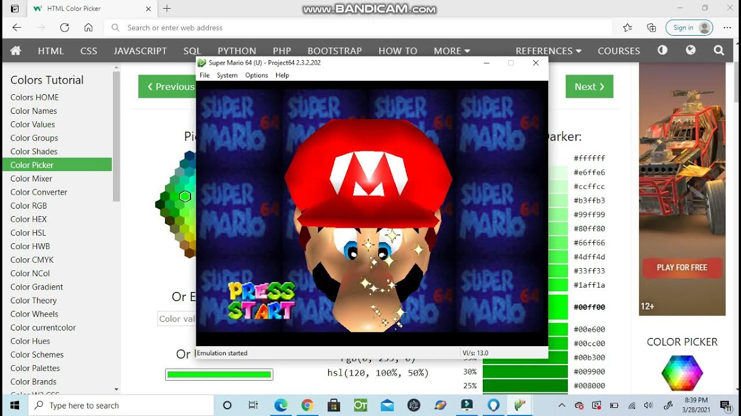The image size is (741, 416).
Task: Open Microsoft Store taskbar icon
Action: (333, 406)
